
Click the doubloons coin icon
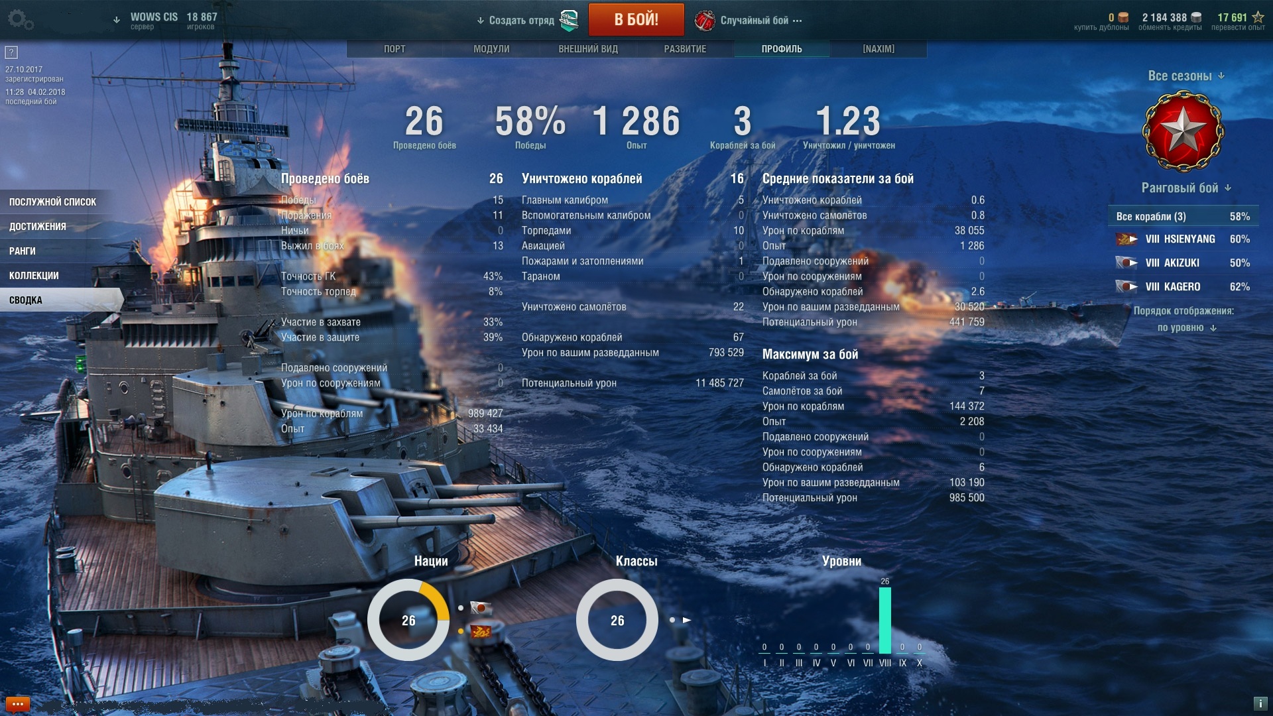1123,17
